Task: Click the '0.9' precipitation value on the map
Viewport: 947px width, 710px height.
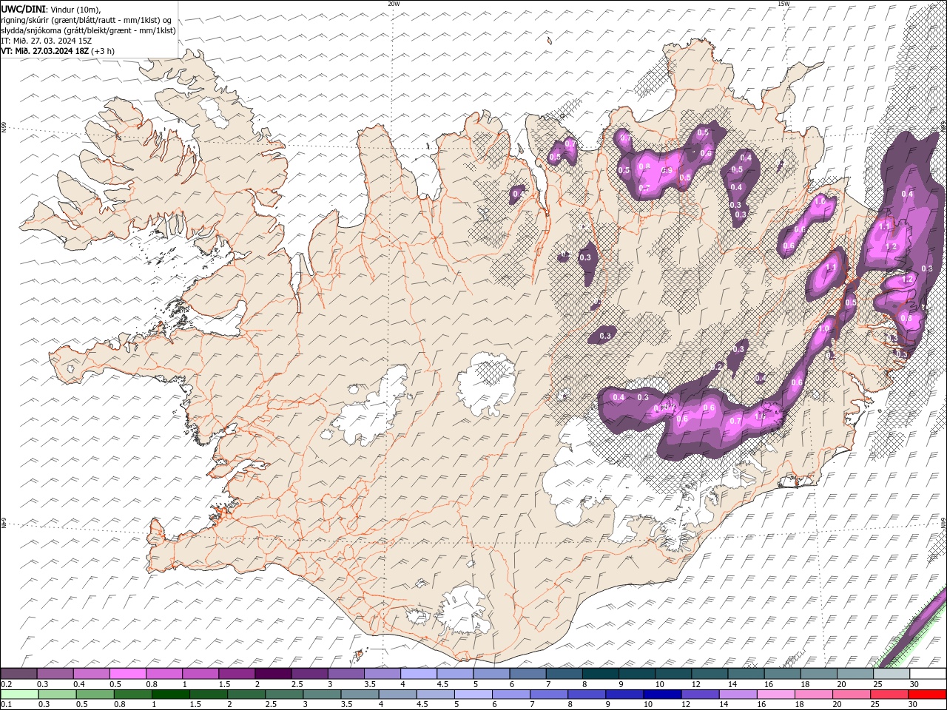Action: tap(667, 171)
